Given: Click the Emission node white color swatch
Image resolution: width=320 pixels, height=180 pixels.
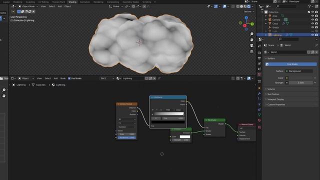Looking at the screenshot, I should click(x=184, y=136).
